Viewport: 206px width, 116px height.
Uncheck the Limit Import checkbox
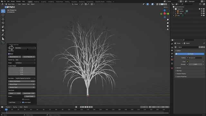(23, 102)
